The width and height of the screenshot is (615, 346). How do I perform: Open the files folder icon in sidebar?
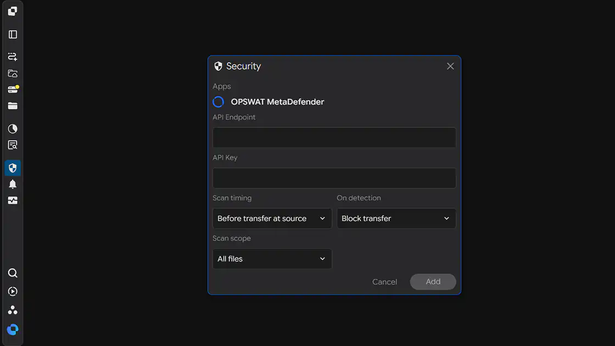coord(13,106)
